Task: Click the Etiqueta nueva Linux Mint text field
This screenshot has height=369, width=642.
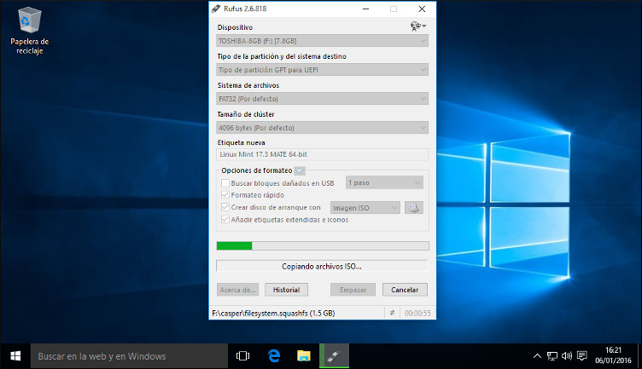Action: 322,154
